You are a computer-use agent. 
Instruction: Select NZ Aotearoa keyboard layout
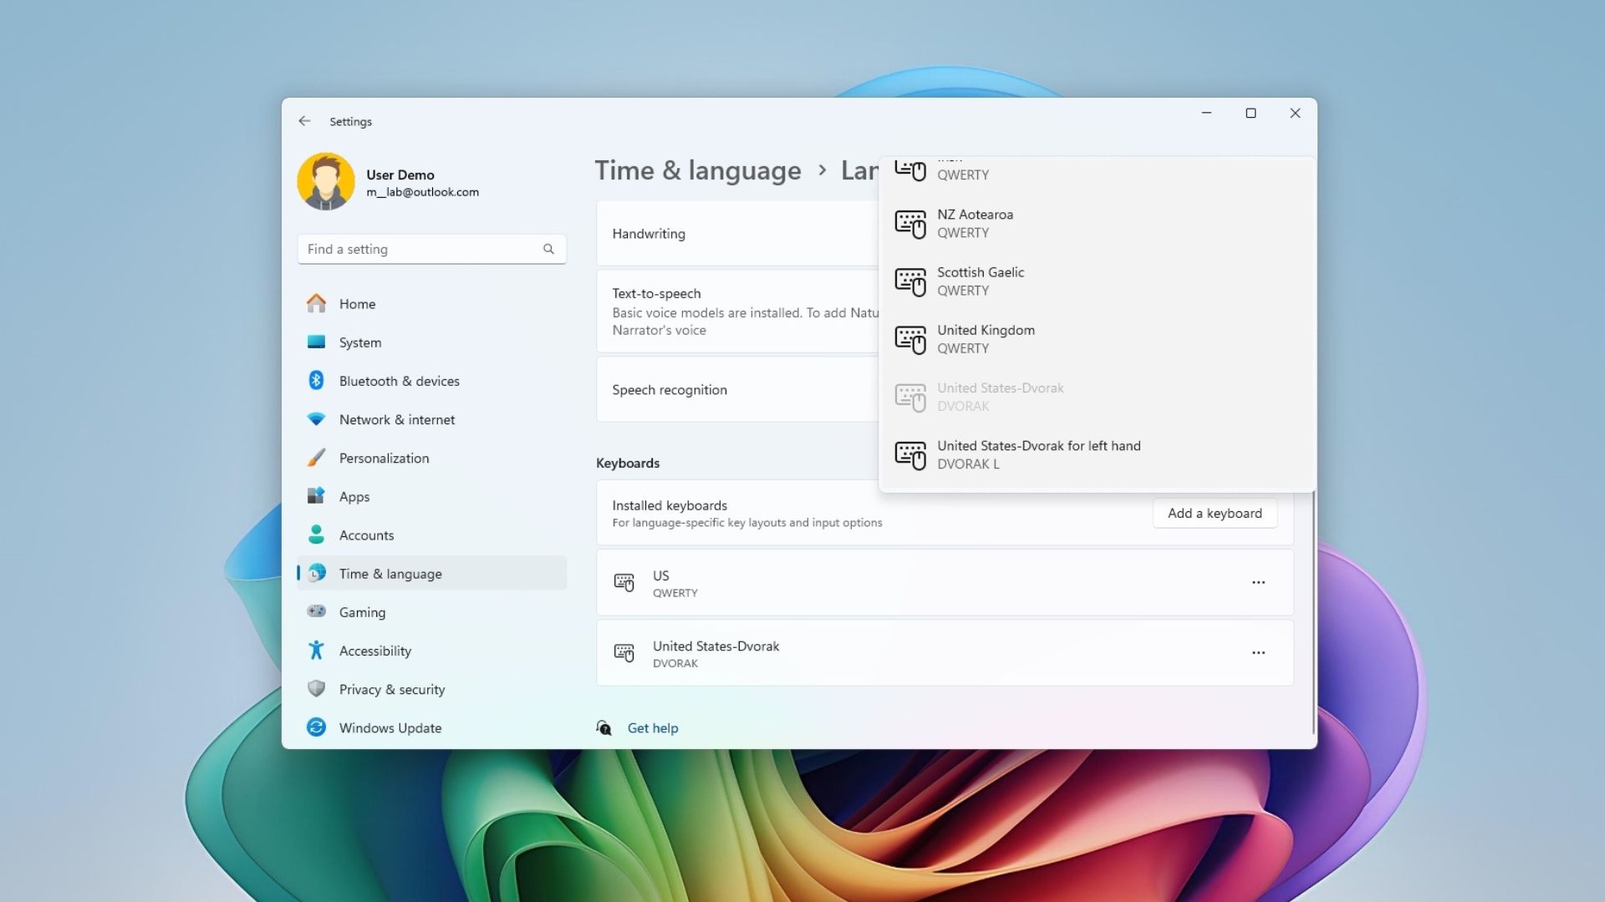pos(1097,224)
